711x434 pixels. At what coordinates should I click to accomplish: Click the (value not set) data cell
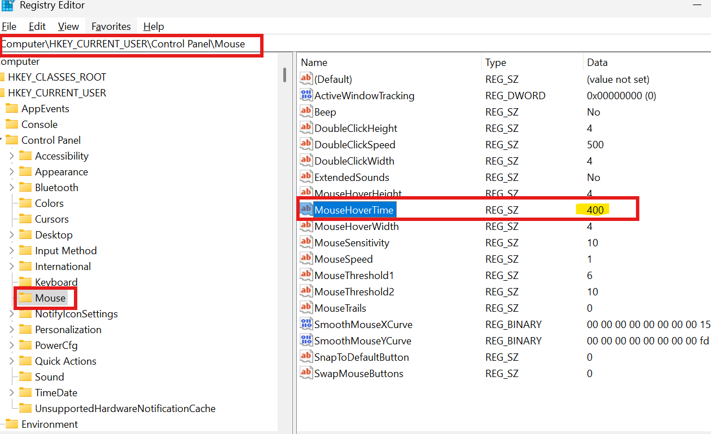(618, 79)
